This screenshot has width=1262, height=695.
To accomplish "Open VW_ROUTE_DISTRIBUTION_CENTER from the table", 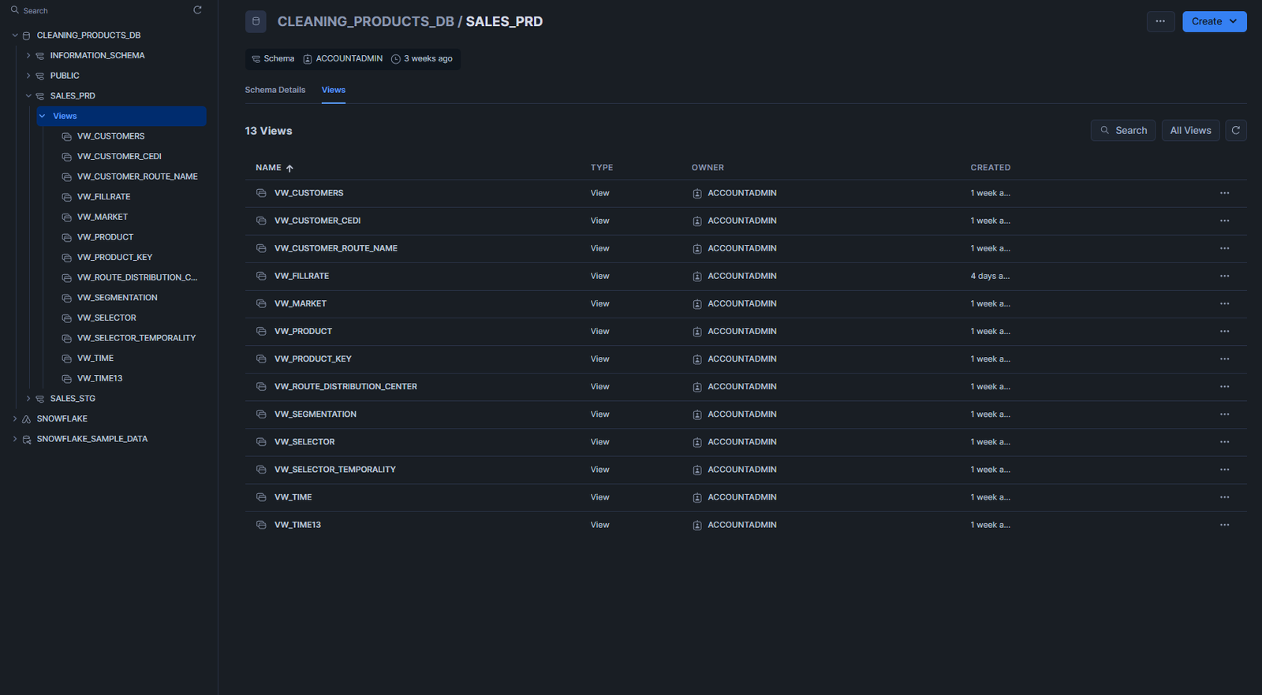I will point(345,387).
